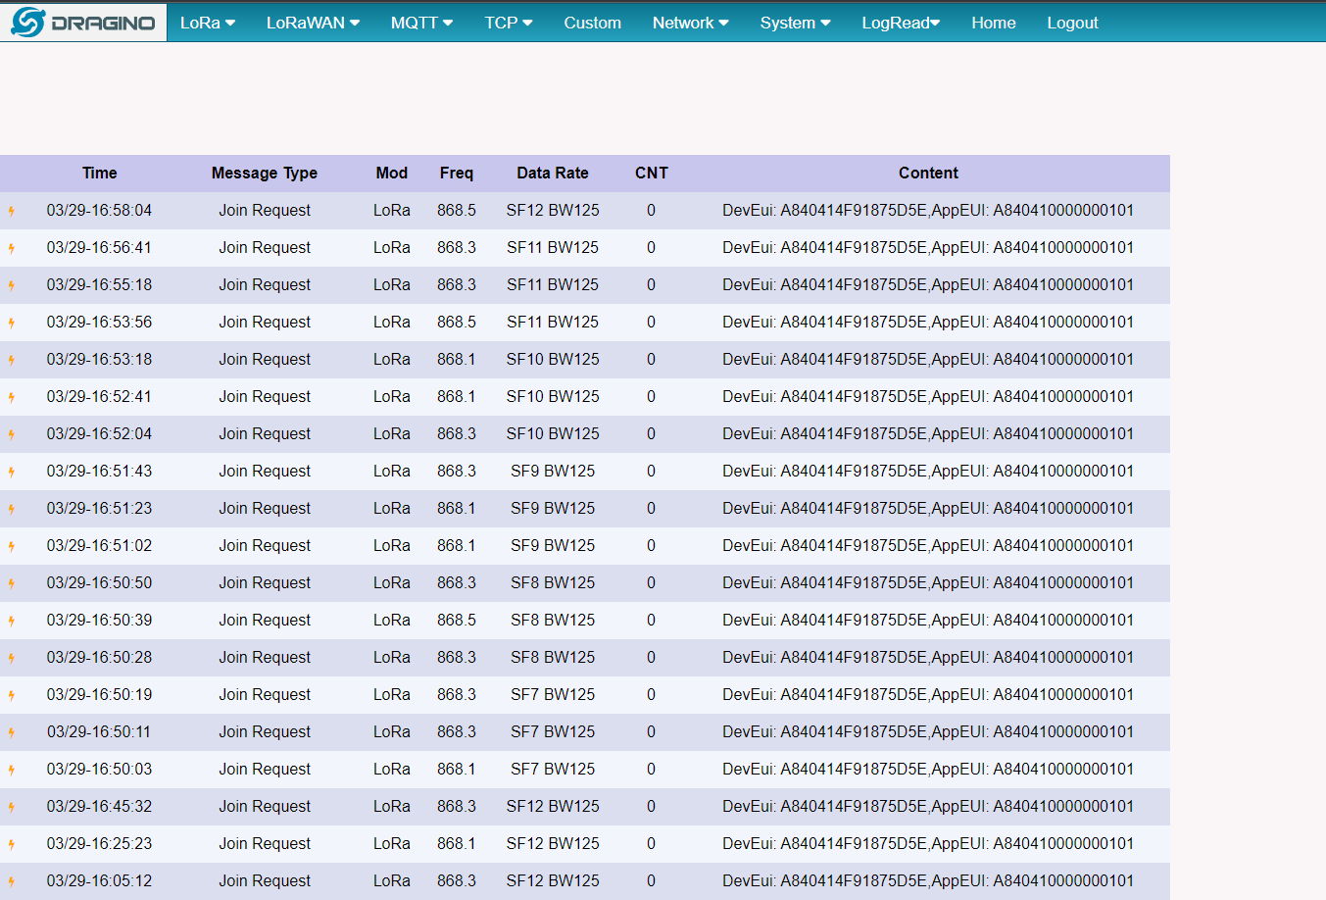Open the LogRead dropdown
This screenshot has width=1326, height=900.
point(901,23)
